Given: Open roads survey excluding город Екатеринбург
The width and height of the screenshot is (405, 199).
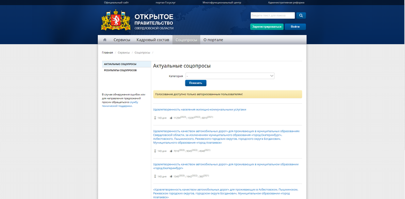Looking at the screenshot, I should pos(226,137).
